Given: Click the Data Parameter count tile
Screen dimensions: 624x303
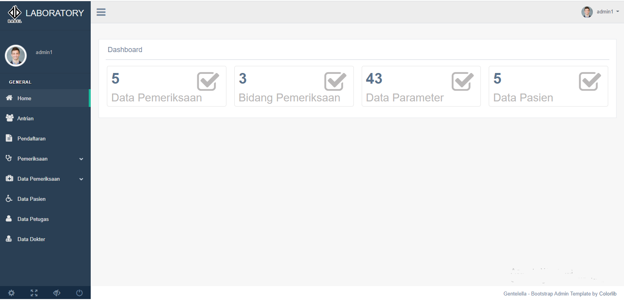Looking at the screenshot, I should pos(421,86).
